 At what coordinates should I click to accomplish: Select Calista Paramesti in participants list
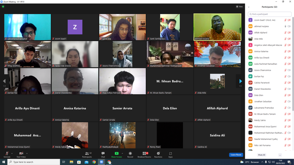tap(270, 82)
